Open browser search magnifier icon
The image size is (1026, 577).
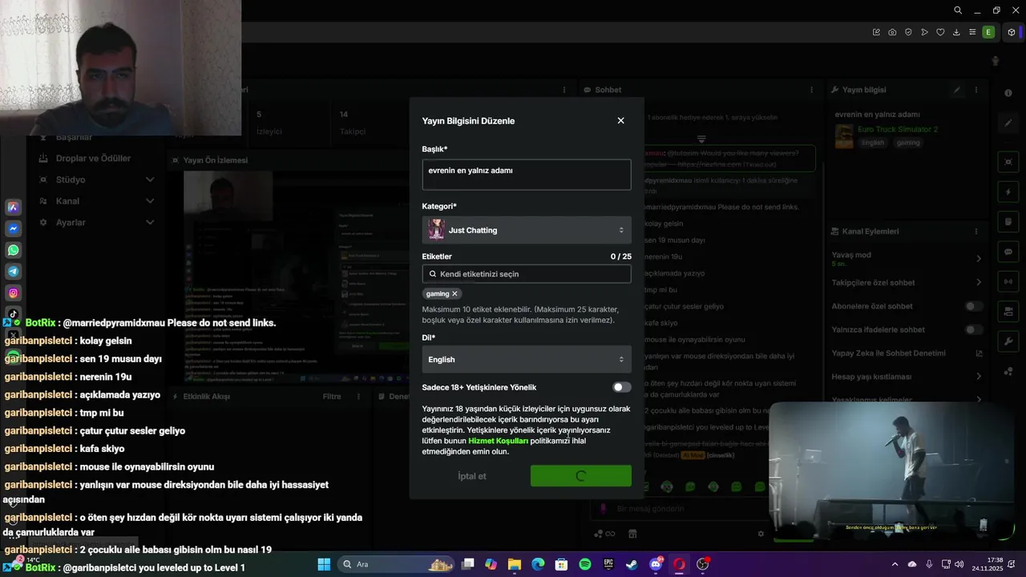[958, 10]
